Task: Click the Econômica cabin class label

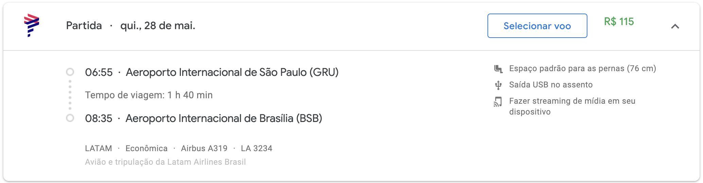Action: click(147, 148)
